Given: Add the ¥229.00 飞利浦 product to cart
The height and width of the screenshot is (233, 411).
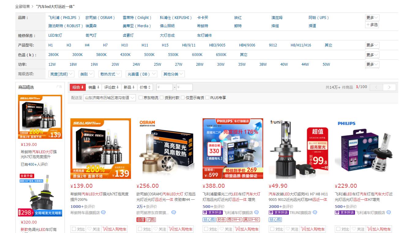Looking at the screenshot, I should click(379, 229).
